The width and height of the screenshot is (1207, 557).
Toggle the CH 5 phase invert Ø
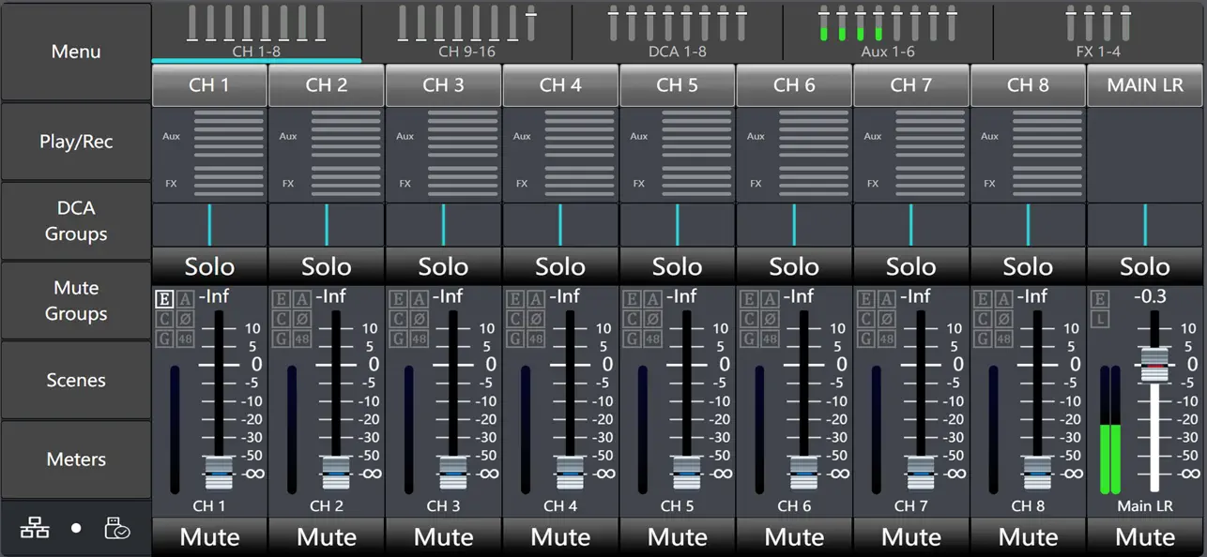(x=653, y=319)
